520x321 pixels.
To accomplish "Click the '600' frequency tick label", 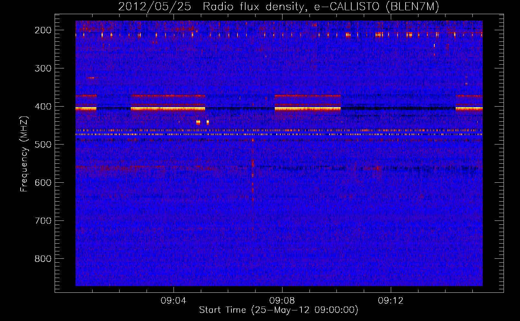I will coord(43,183).
